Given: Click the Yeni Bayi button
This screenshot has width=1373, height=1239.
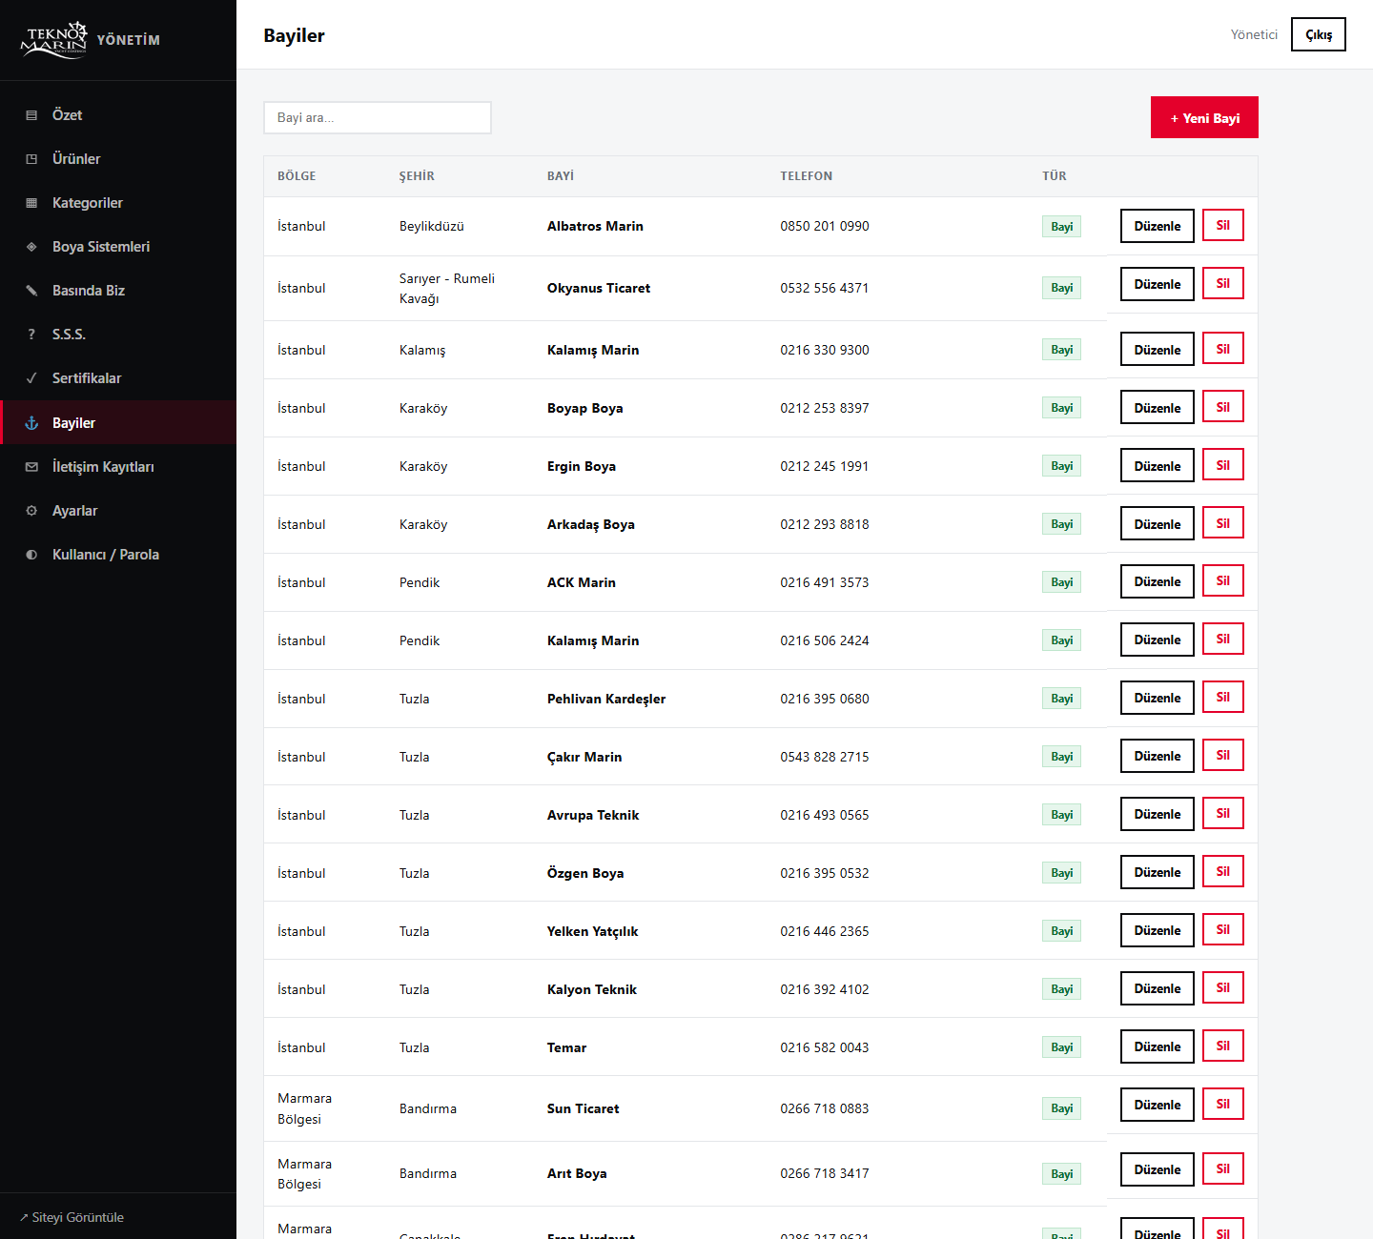Looking at the screenshot, I should tap(1204, 117).
